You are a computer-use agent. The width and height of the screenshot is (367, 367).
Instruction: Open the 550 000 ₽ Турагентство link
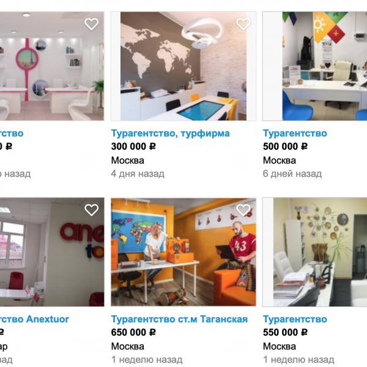[x=295, y=319]
